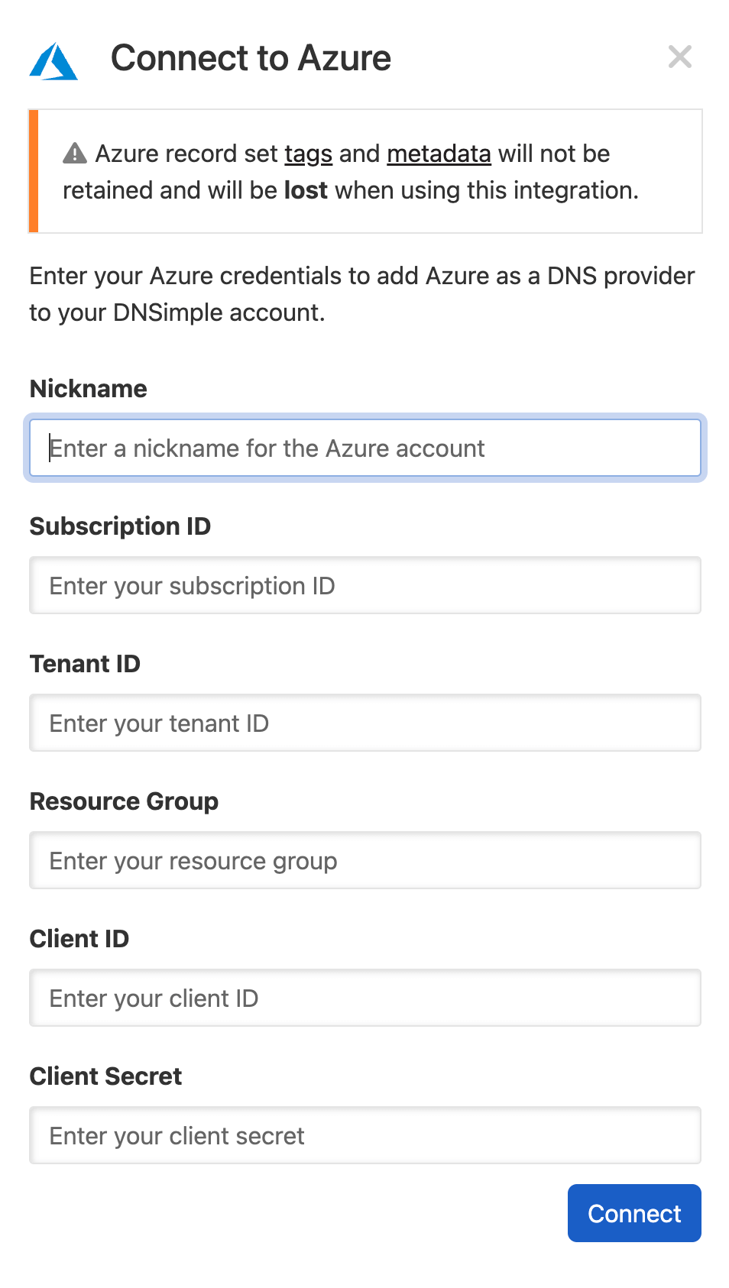This screenshot has width=729, height=1288.
Task: Click the X to close the dialog
Action: (x=679, y=57)
